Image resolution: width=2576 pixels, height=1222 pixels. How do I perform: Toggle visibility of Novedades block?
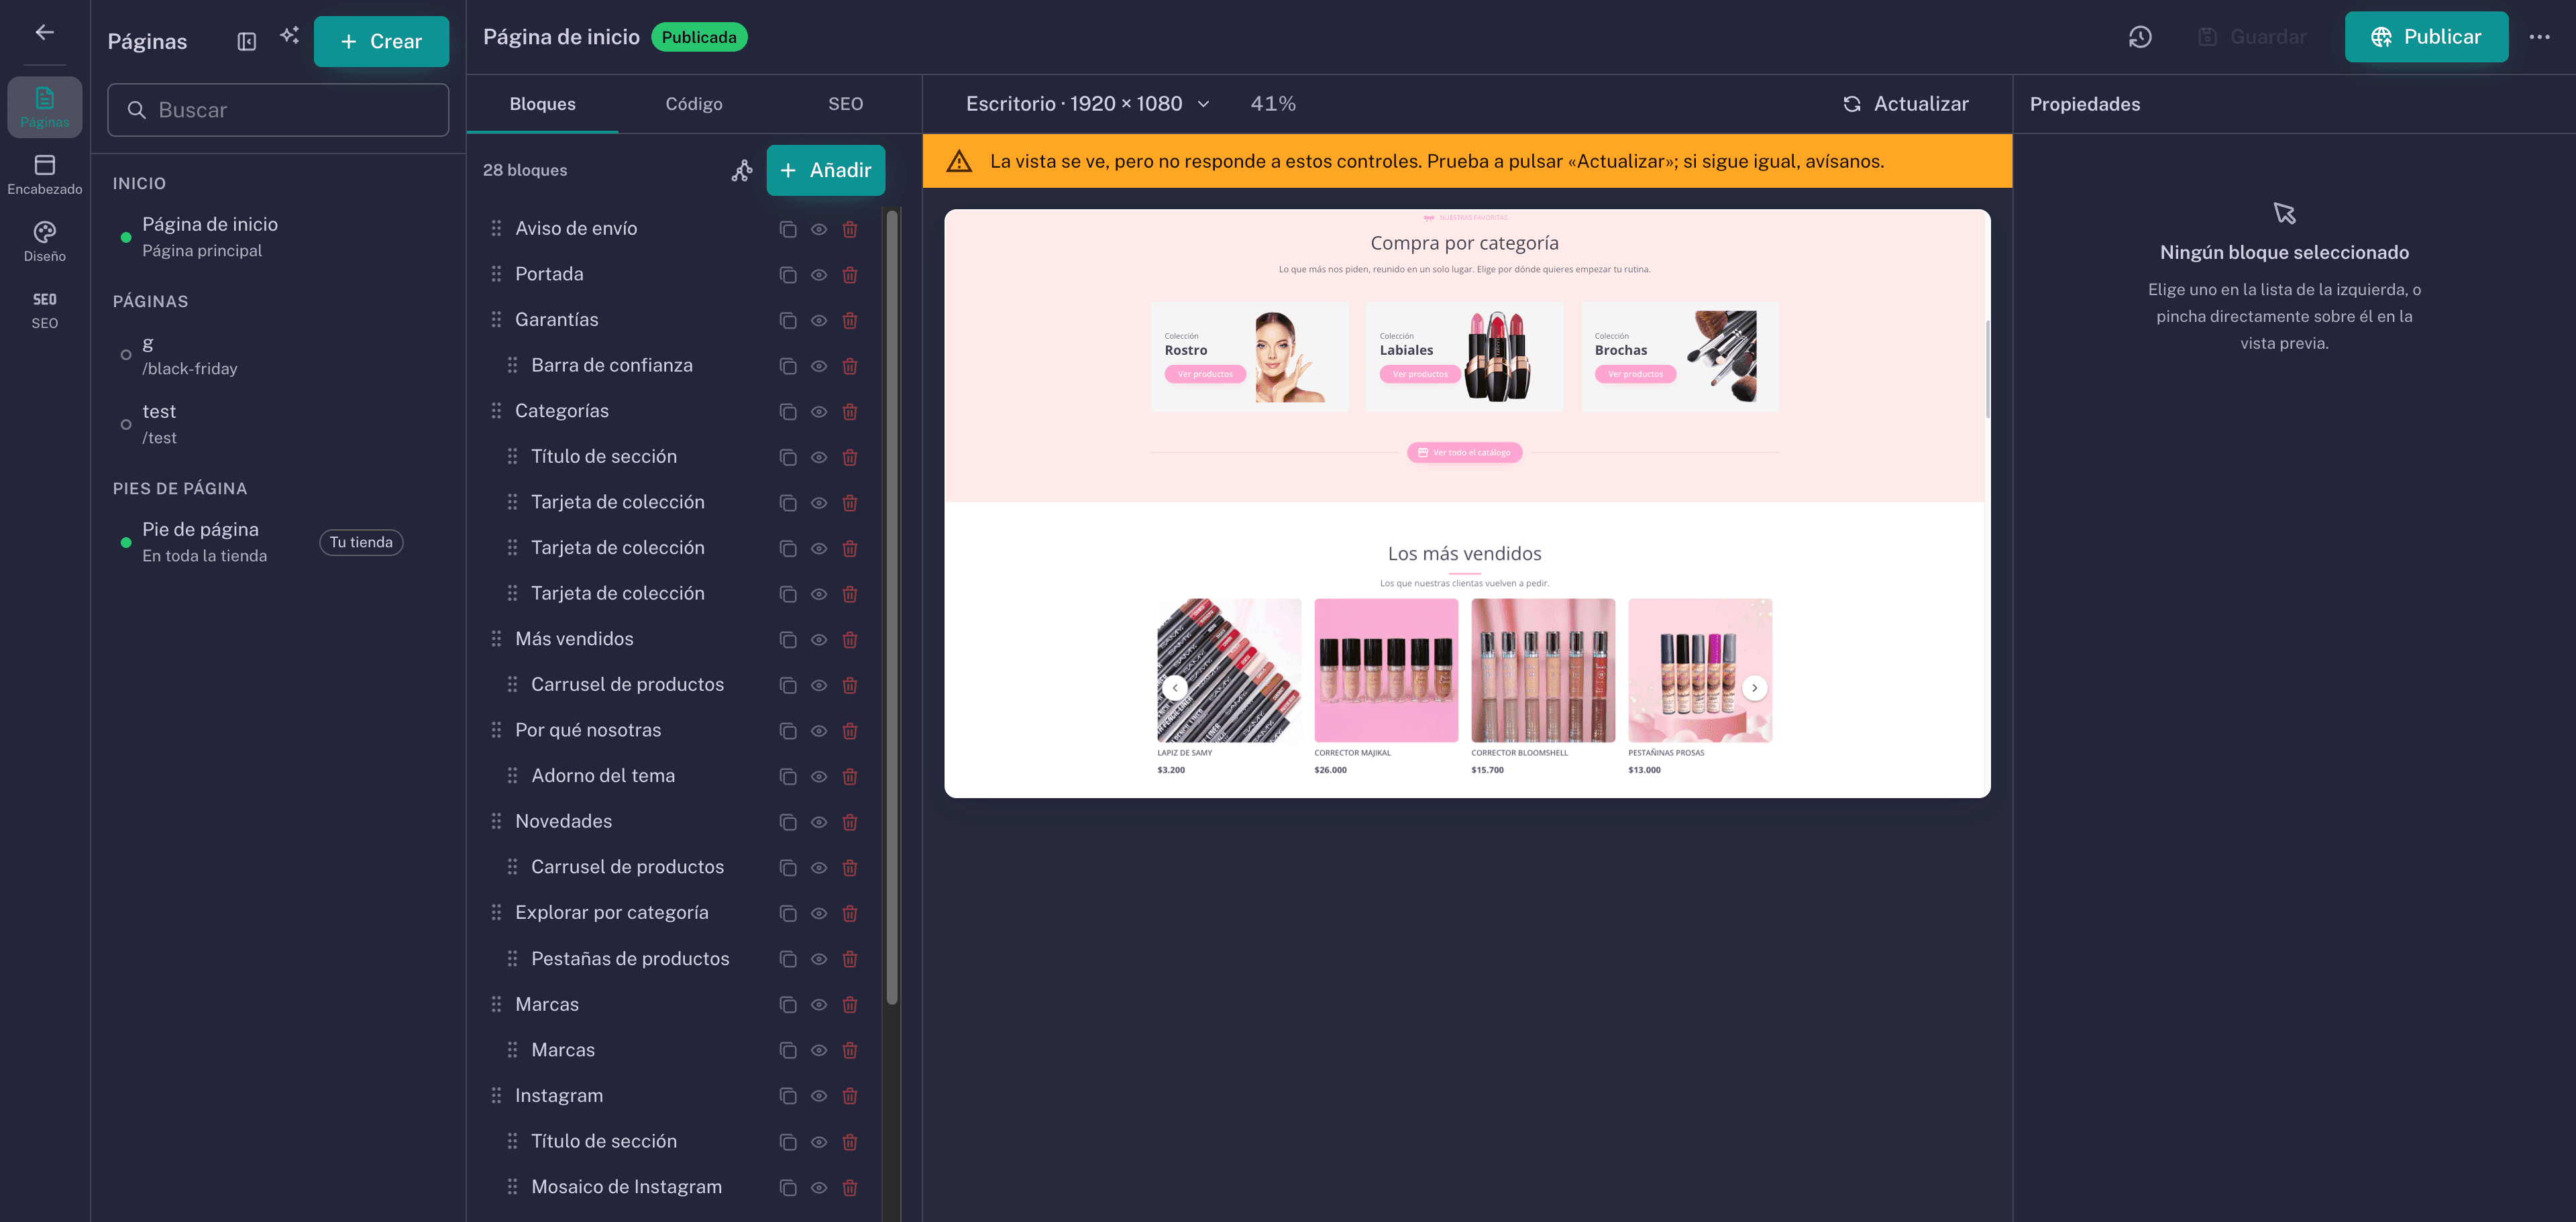(819, 822)
